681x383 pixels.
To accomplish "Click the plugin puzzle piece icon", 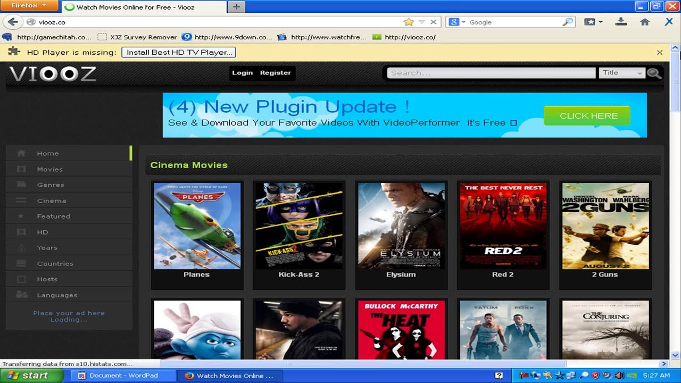I will coord(15,52).
